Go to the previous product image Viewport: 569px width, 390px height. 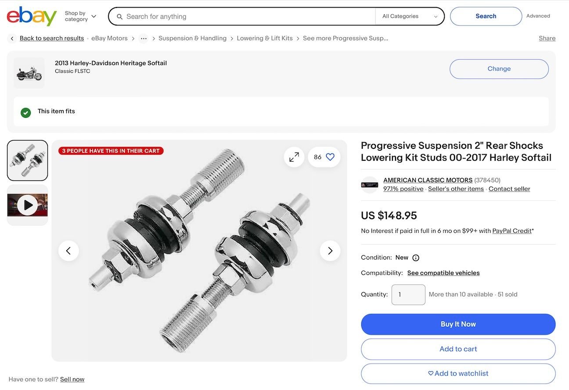pos(68,251)
